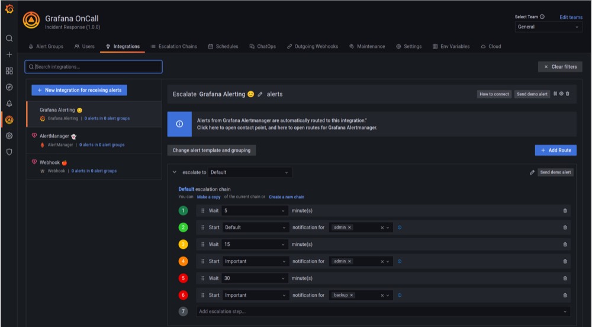Click New integration for receiving alerts
The image size is (592, 327).
79,90
